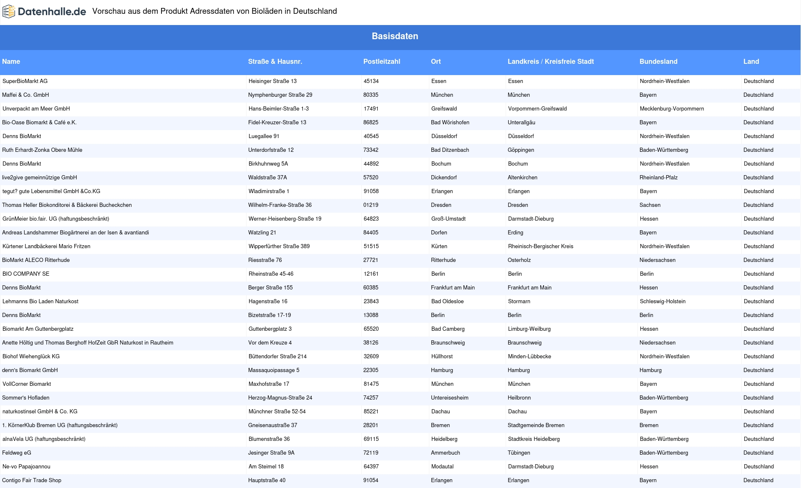This screenshot has width=801, height=488.
Task: Click the Ort cell Groß-Umstadt
Action: pyautogui.click(x=448, y=219)
